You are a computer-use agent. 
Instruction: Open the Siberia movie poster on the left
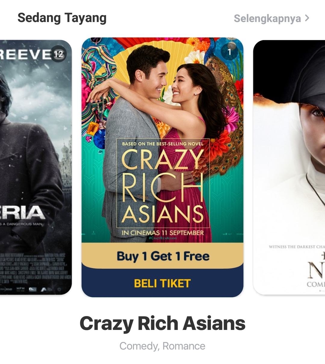point(36,167)
